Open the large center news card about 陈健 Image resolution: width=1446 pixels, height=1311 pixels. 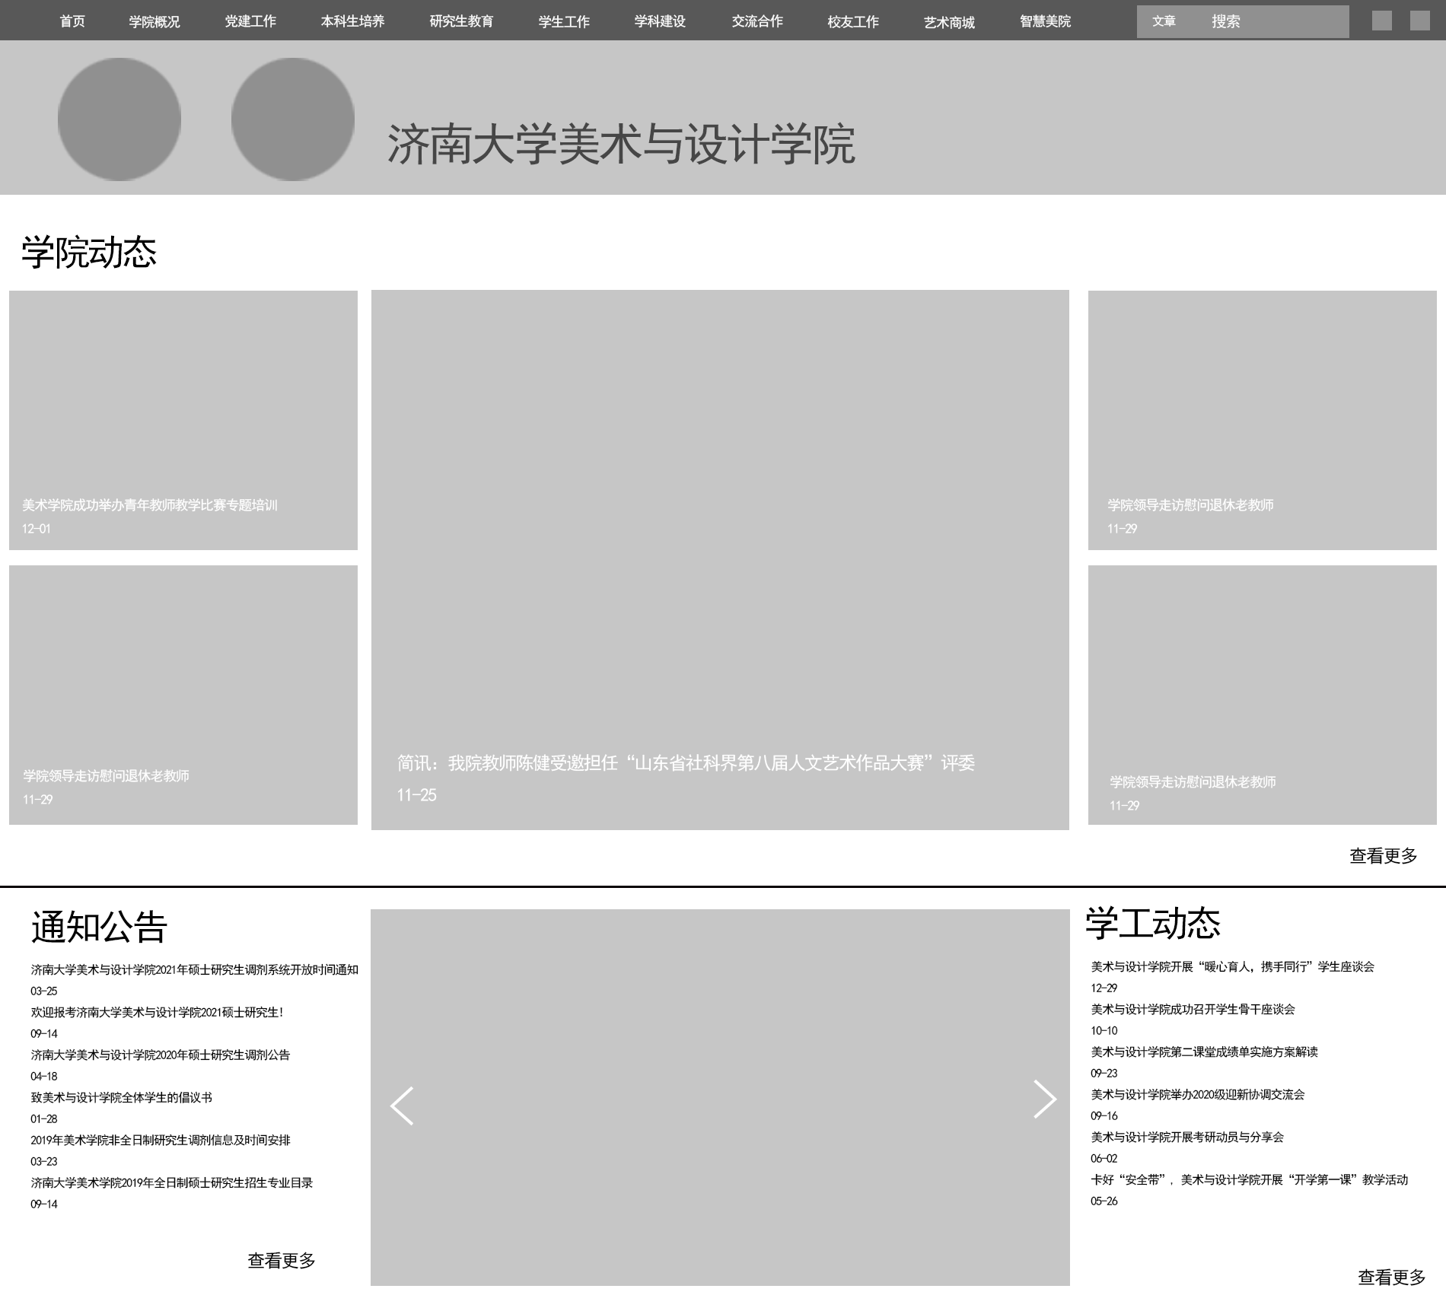coord(720,560)
